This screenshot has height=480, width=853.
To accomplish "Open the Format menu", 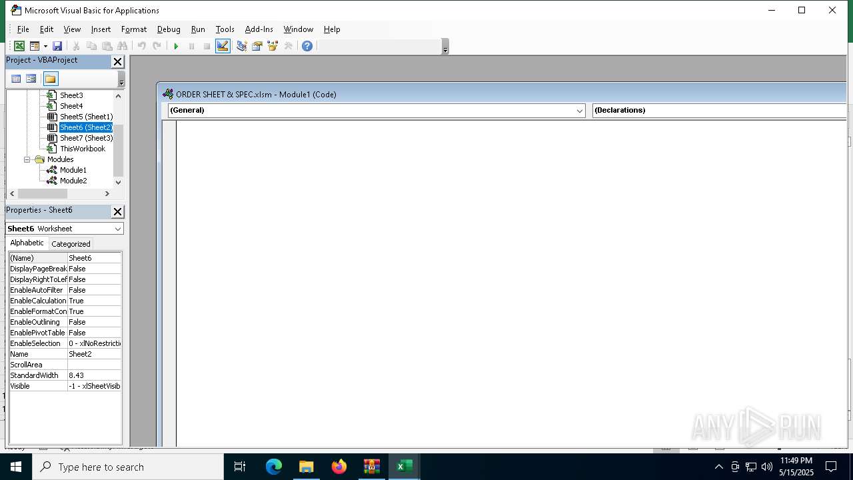I will click(x=134, y=29).
